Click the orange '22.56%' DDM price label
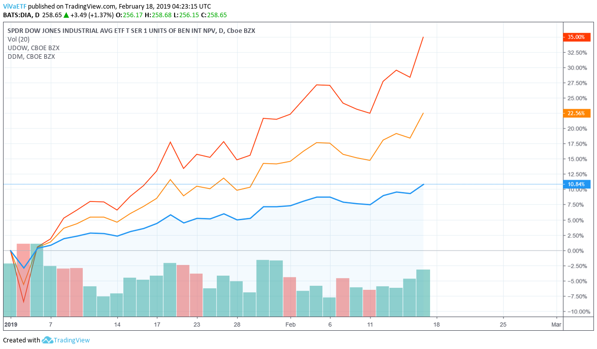Image resolution: width=597 pixels, height=349 pixels. [x=577, y=113]
